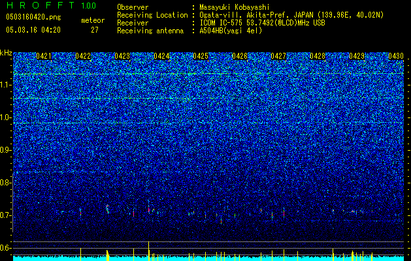Select file name 0503160420.png
The width and height of the screenshot is (411, 261).
[x=33, y=17]
